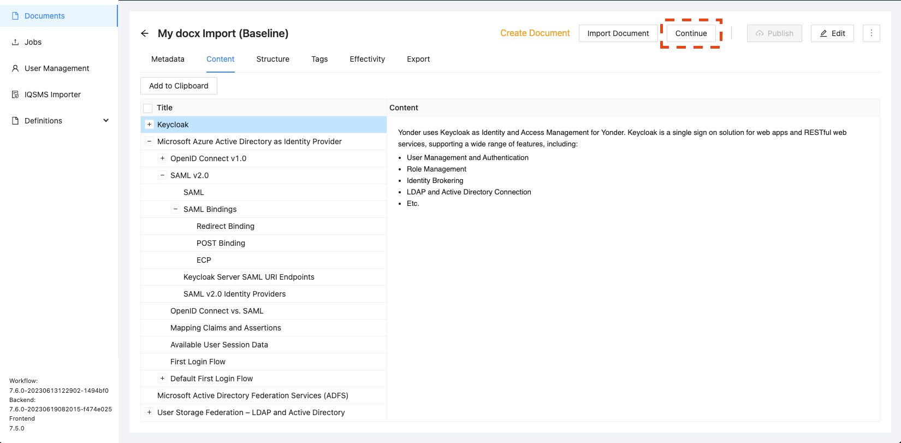
Task: Click the Jobs upload icon in sidebar
Action: pos(15,42)
